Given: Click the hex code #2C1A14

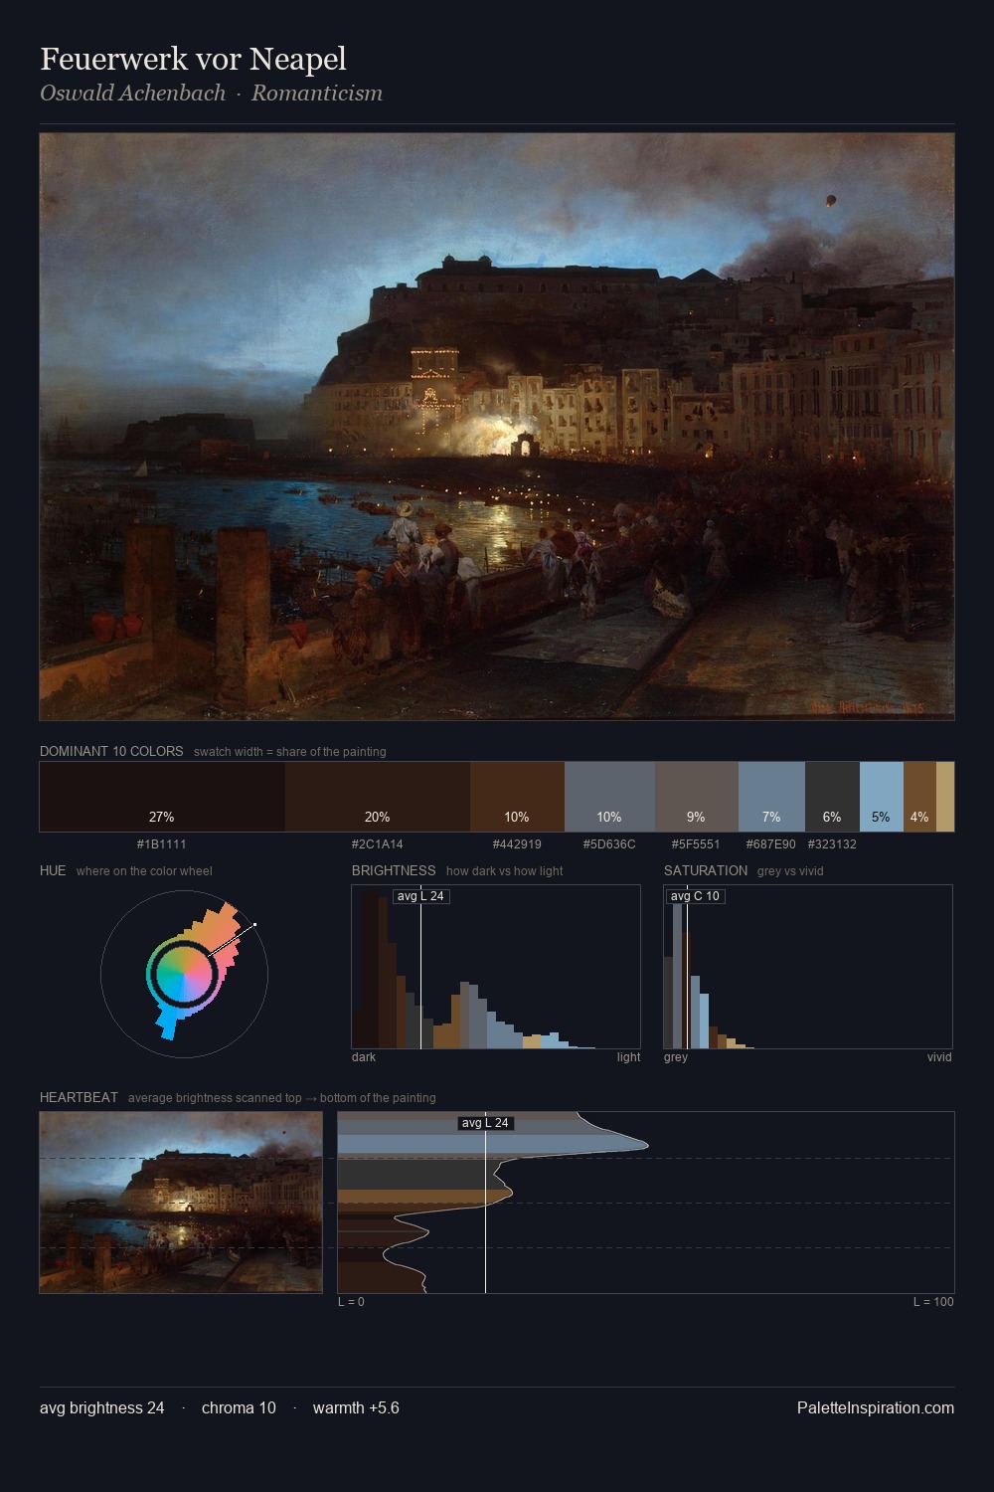Looking at the screenshot, I should click(x=378, y=844).
